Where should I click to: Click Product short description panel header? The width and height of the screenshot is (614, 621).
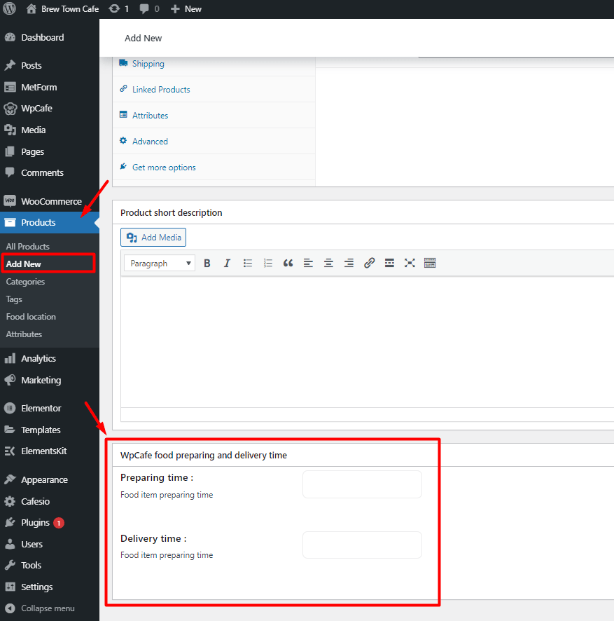[363, 212]
